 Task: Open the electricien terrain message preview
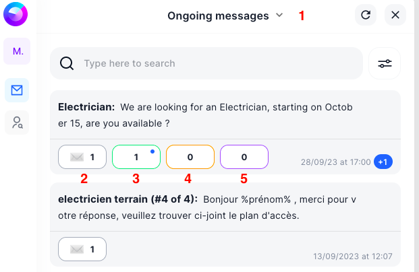click(207, 207)
